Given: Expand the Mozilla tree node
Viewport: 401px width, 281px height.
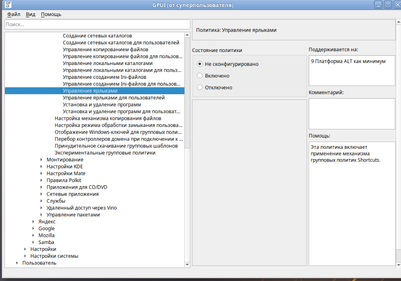Looking at the screenshot, I should coord(33,236).
